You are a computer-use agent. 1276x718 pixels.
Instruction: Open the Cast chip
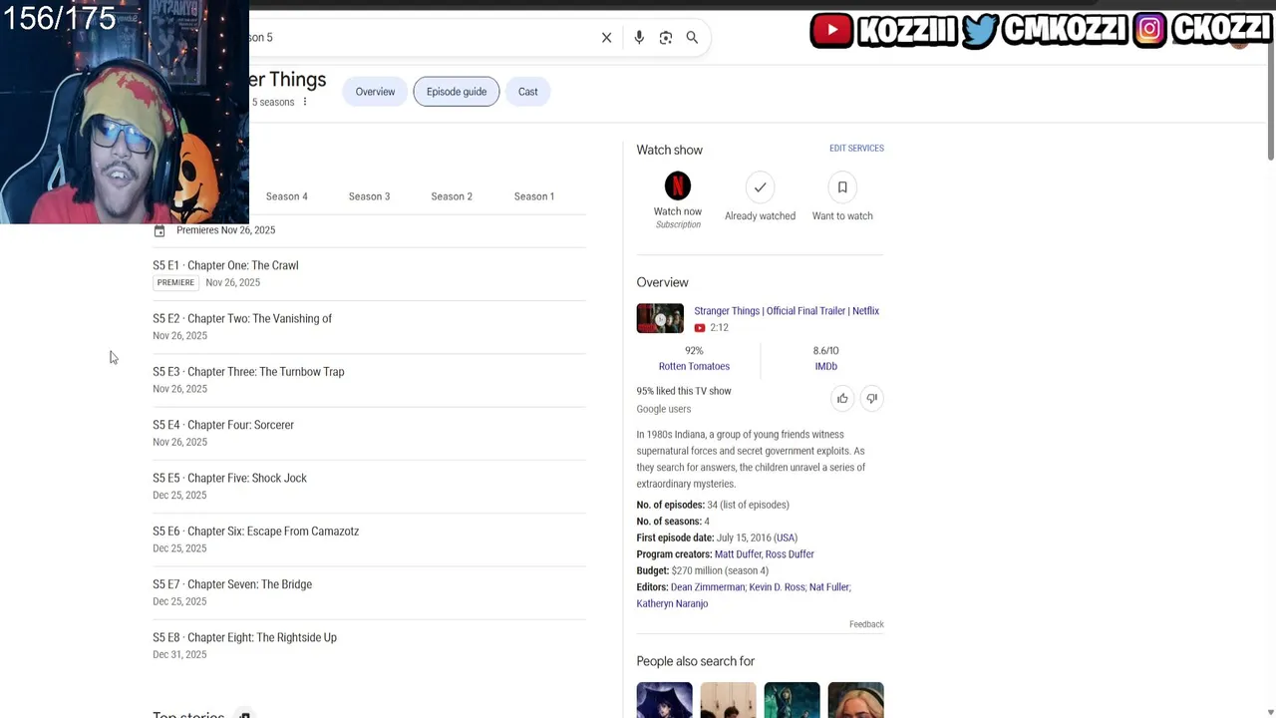pos(528,92)
